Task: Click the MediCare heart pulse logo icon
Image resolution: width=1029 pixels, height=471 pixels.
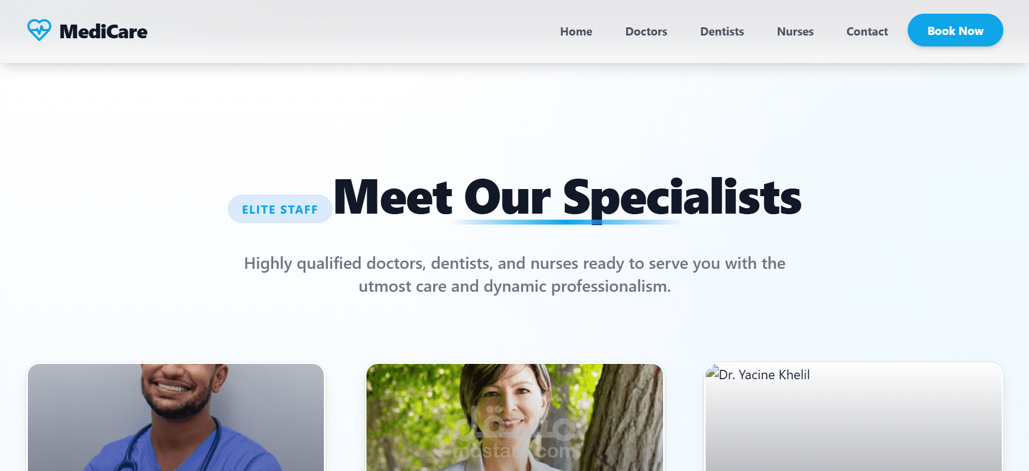Action: pos(39,31)
